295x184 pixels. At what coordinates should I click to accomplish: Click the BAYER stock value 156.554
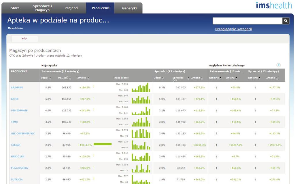click(67, 99)
